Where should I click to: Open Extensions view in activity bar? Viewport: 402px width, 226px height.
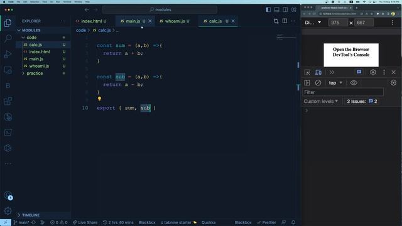(8, 101)
